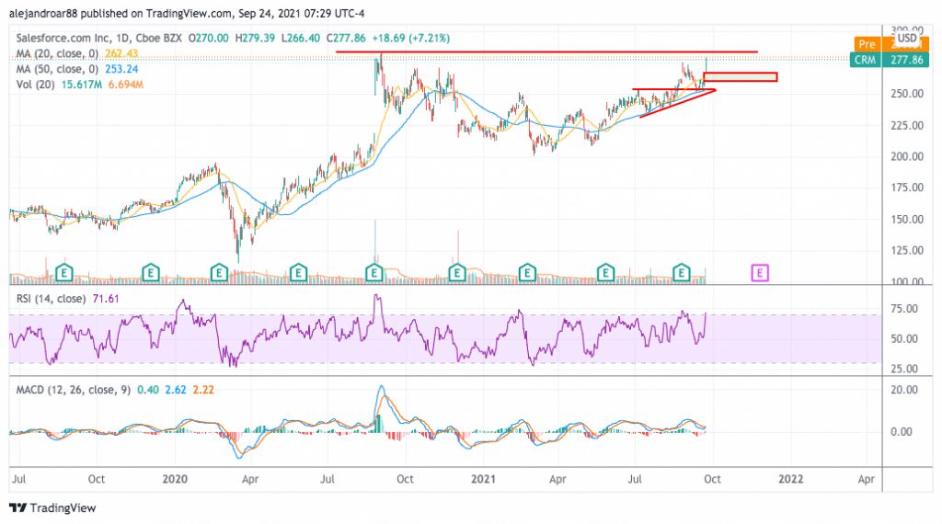
Task: Click the H279.39 high price value
Action: click(x=255, y=38)
